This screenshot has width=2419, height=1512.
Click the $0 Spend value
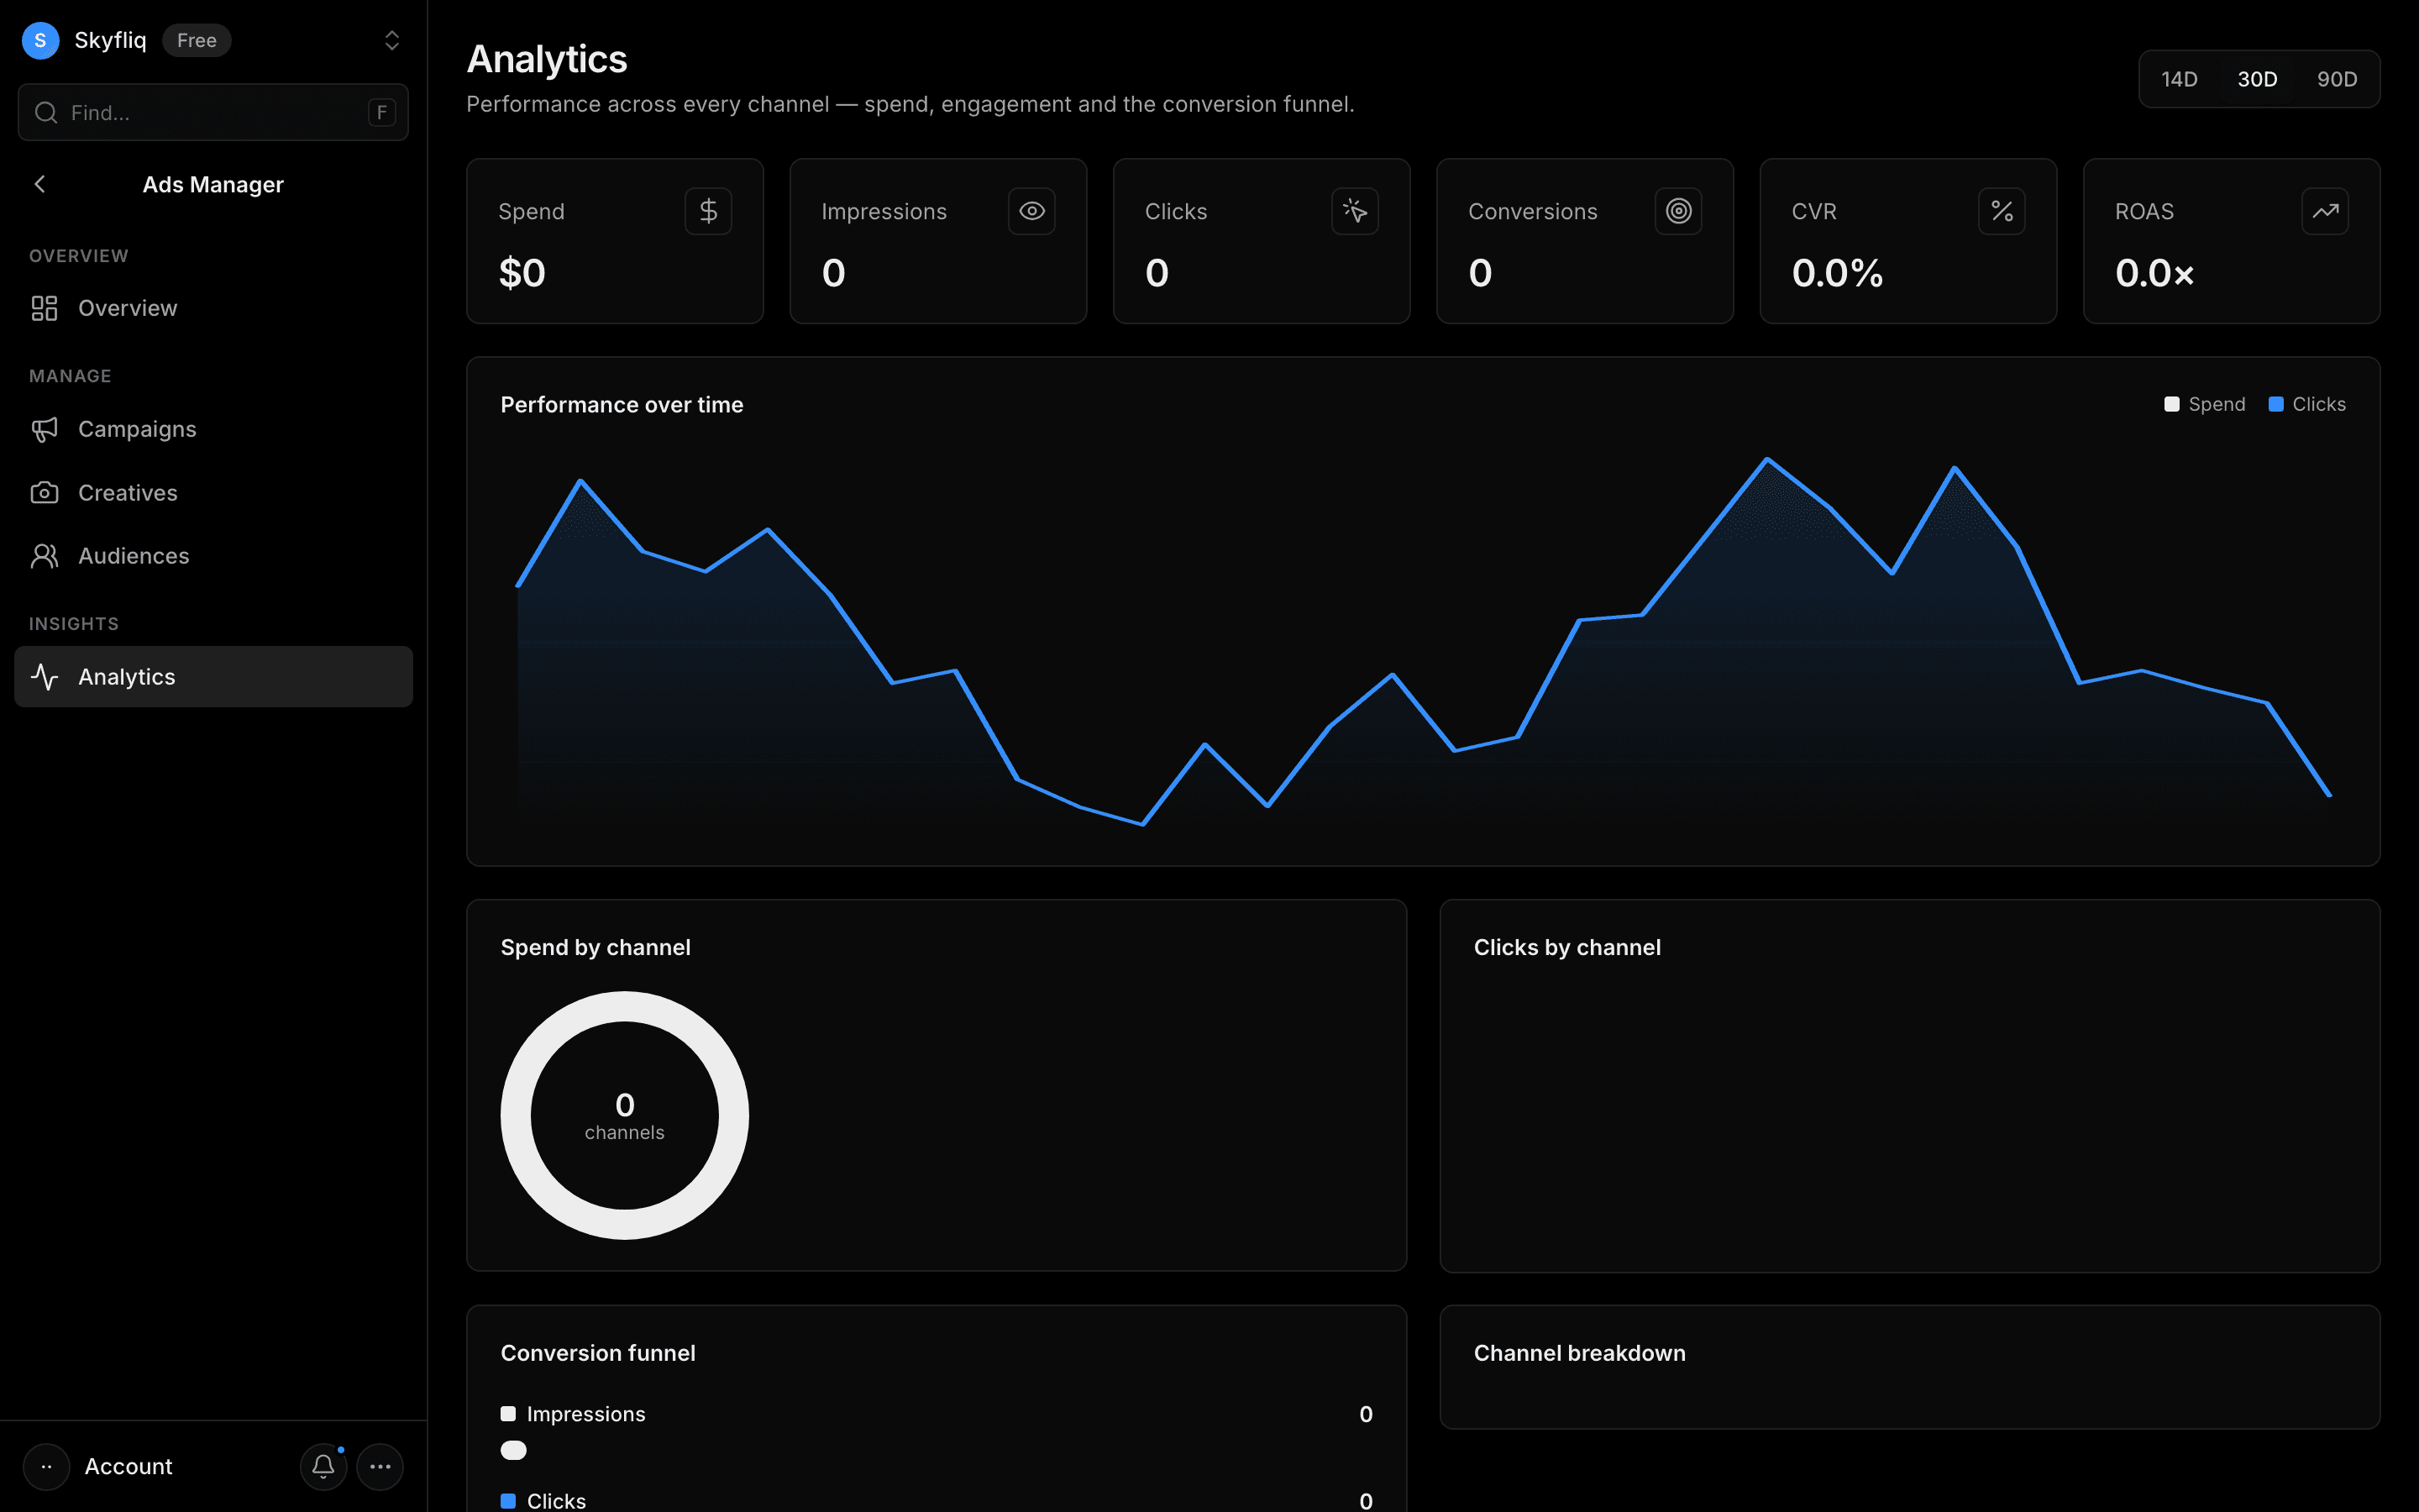[x=522, y=273]
